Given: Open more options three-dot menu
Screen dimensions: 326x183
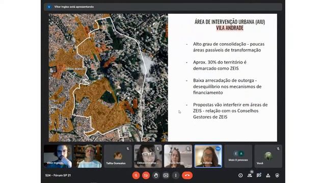Looking at the screenshot, I should pos(176,175).
